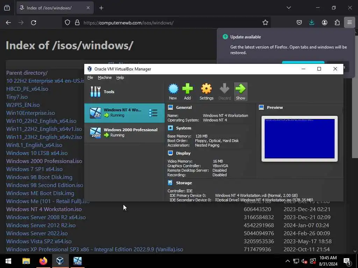Open Windows NT 4 Workstation.iso link

click(x=44, y=209)
